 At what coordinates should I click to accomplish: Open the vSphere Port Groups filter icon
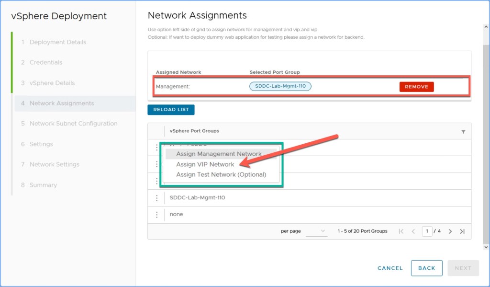coord(463,132)
